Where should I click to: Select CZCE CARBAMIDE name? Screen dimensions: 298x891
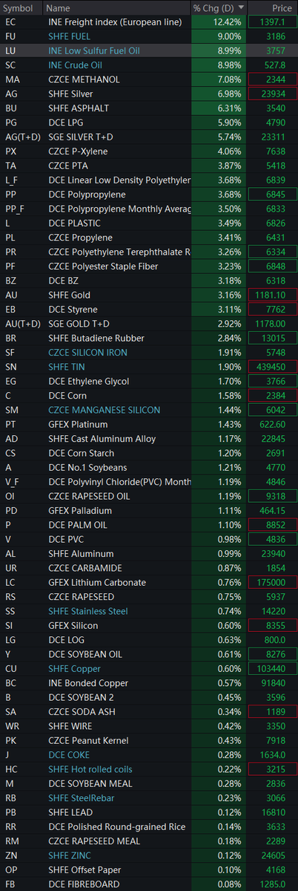[85, 567]
